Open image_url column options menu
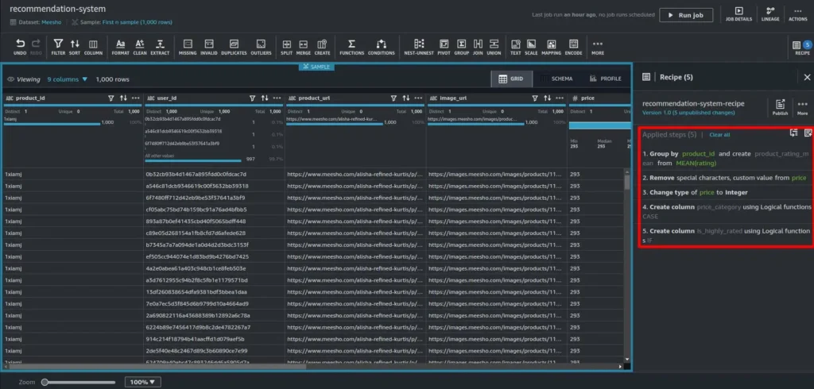The height and width of the screenshot is (389, 814). tap(560, 98)
